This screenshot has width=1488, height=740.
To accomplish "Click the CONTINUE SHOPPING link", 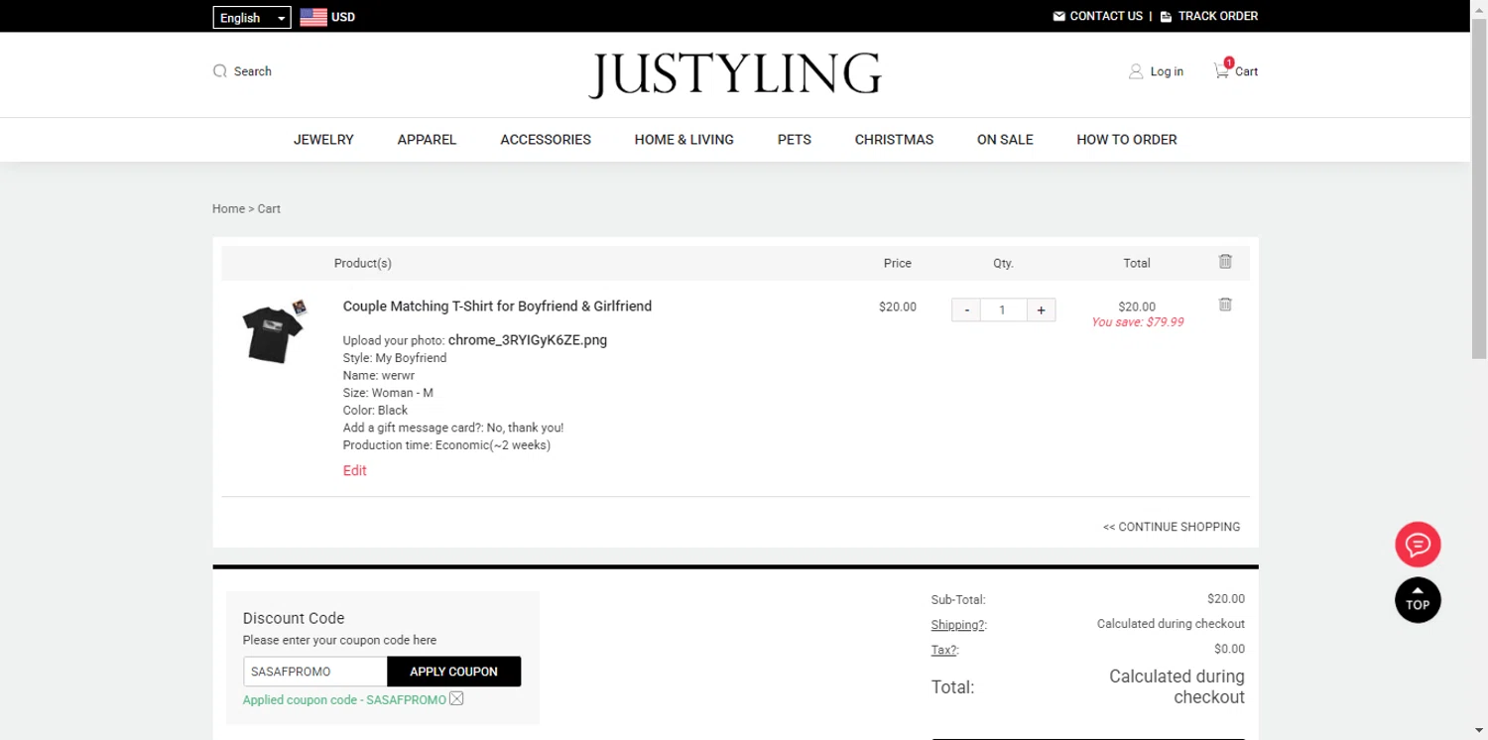I will 1172,527.
